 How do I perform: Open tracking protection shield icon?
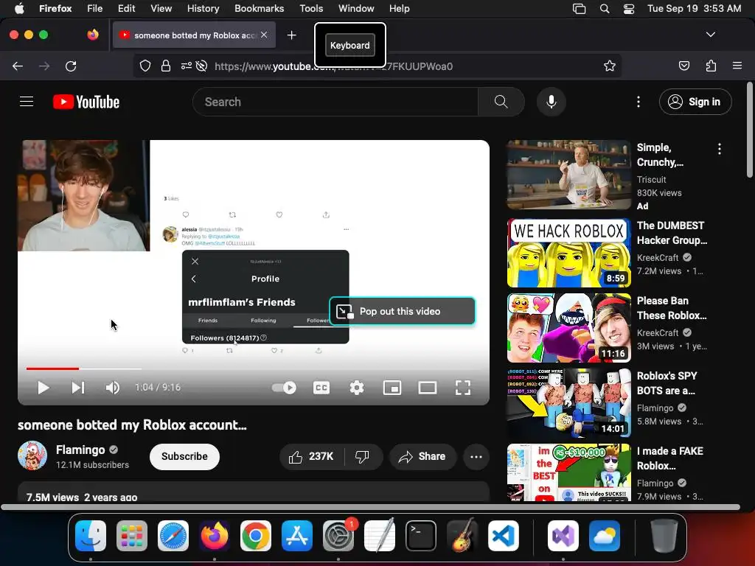(145, 66)
